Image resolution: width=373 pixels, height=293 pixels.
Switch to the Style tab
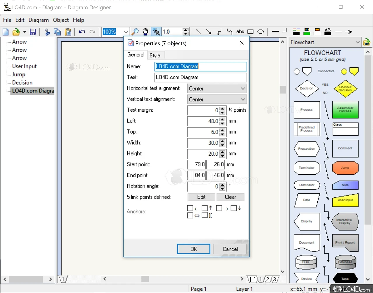155,55
